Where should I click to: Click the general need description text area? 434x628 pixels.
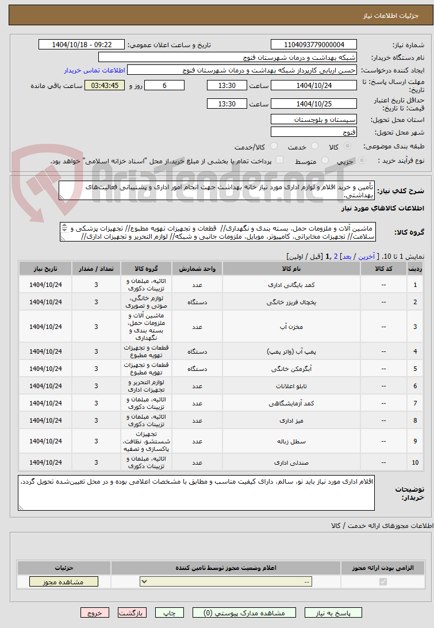[217, 191]
